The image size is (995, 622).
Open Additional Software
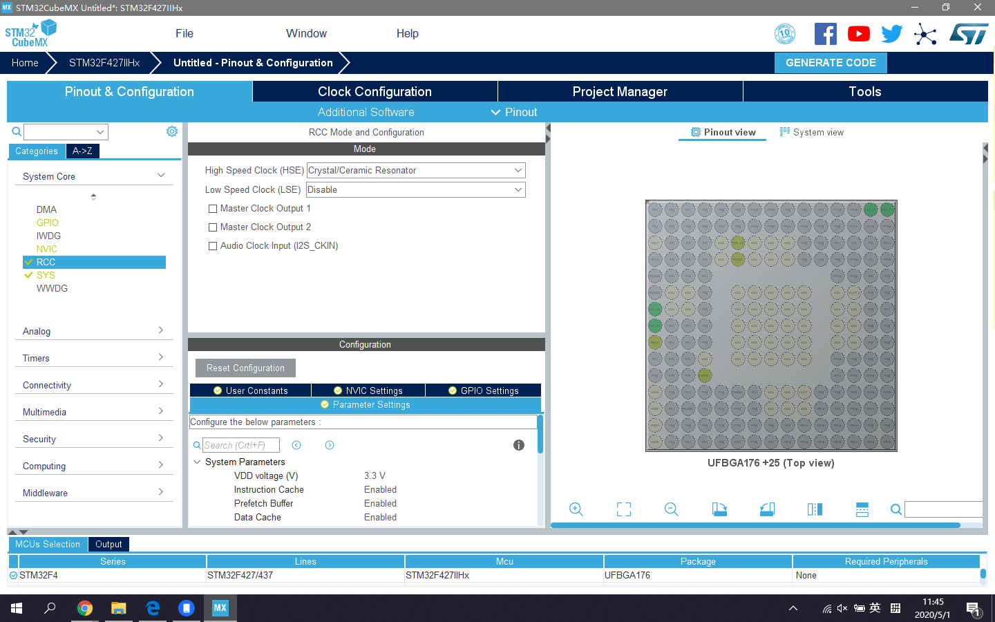pyautogui.click(x=366, y=112)
